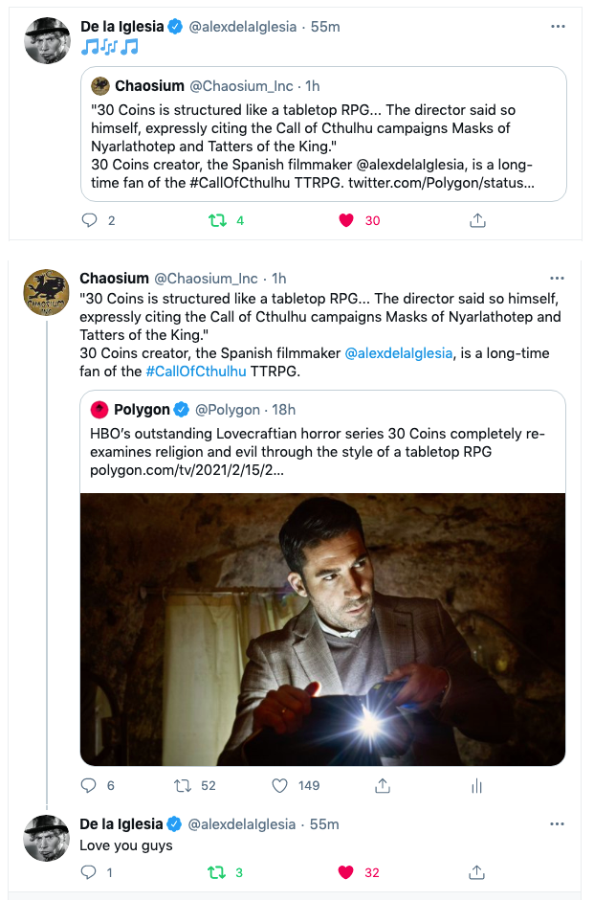
Task: Share the top De la Iglesia tweet
Action: point(476,220)
